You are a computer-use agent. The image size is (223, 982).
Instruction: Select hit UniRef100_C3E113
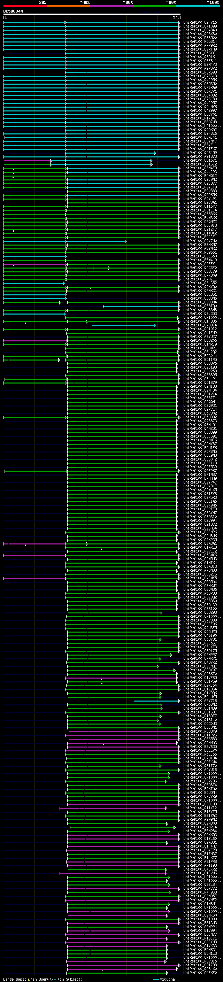point(200,463)
